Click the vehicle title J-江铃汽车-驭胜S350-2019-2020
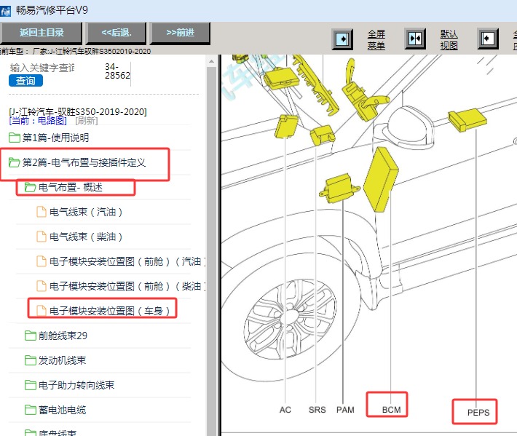The image size is (517, 436). 78,111
